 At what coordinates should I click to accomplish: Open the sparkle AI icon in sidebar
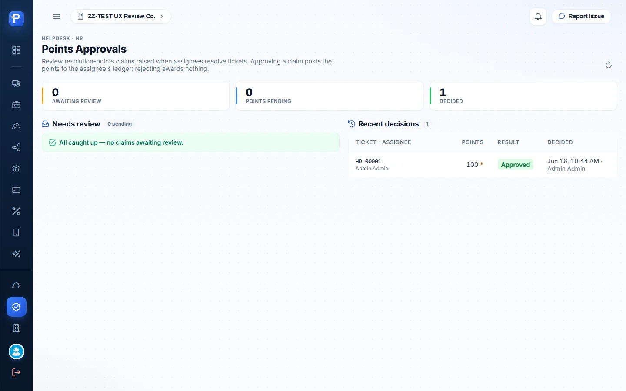pyautogui.click(x=16, y=254)
